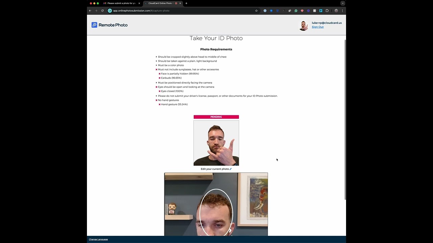Open the Chrome three-dot menu
The image size is (433, 243).
(342, 11)
